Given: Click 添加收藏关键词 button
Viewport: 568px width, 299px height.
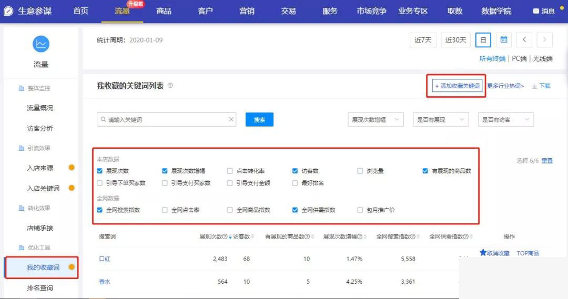Looking at the screenshot, I should (457, 86).
